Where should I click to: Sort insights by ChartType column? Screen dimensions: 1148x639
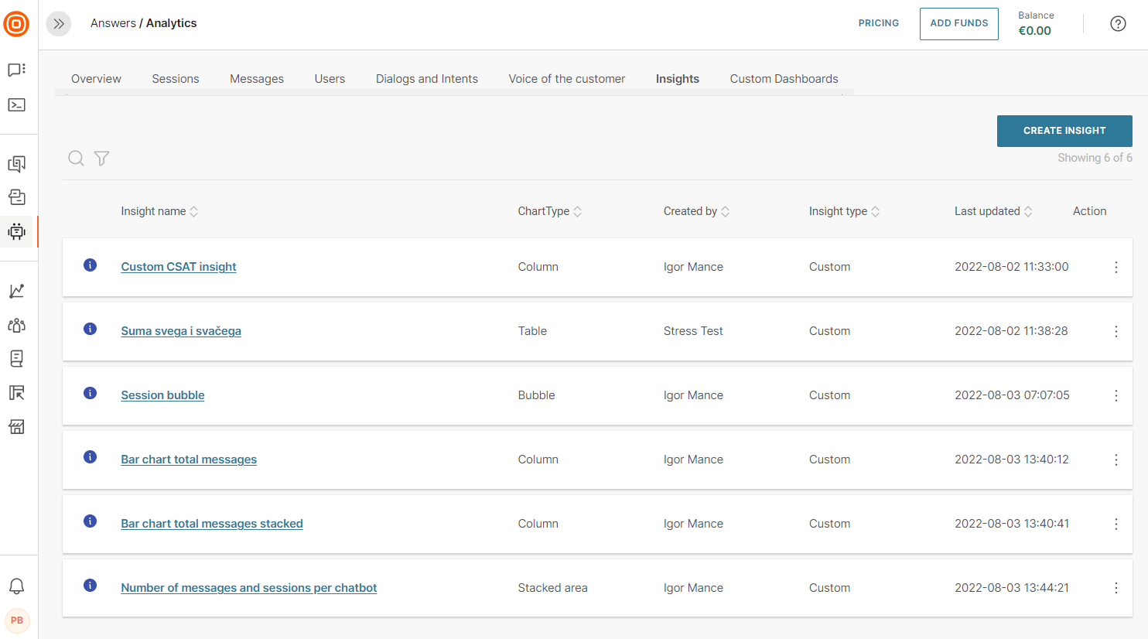[x=579, y=210]
